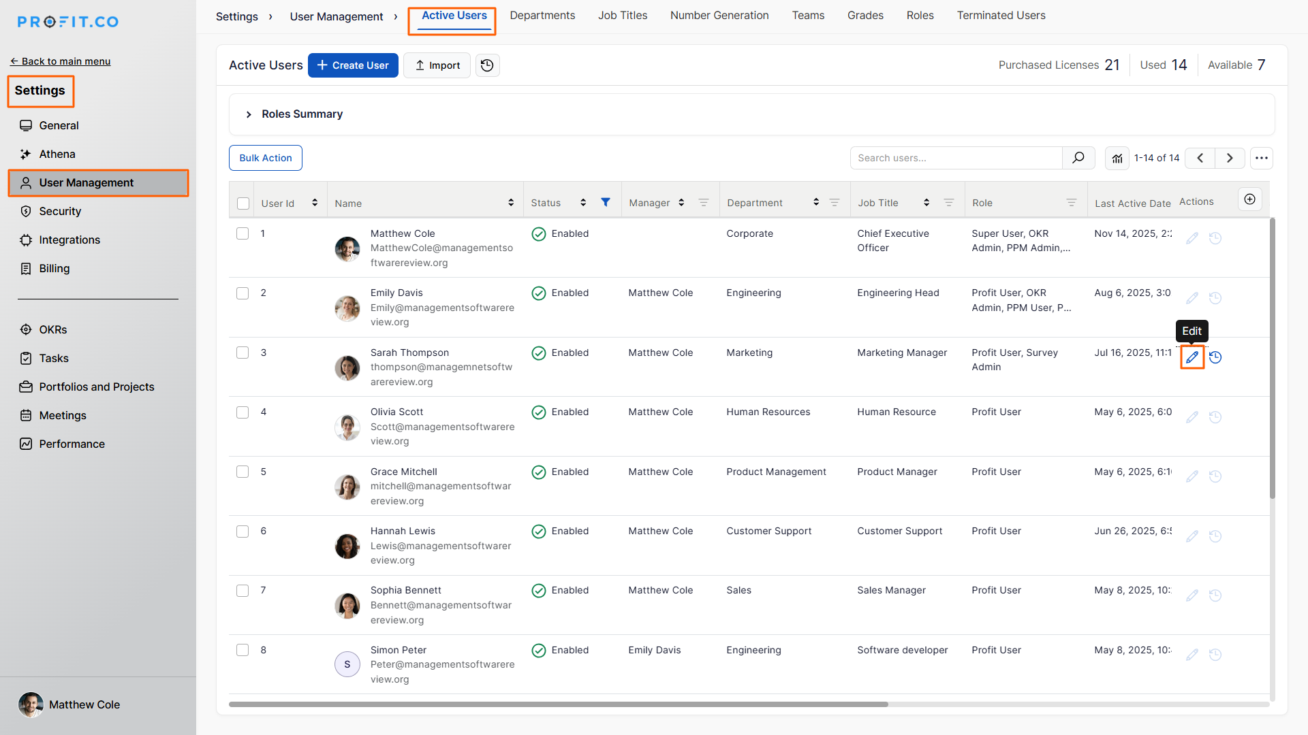Click the Status column filter funnel icon
The image size is (1308, 735).
(x=606, y=202)
